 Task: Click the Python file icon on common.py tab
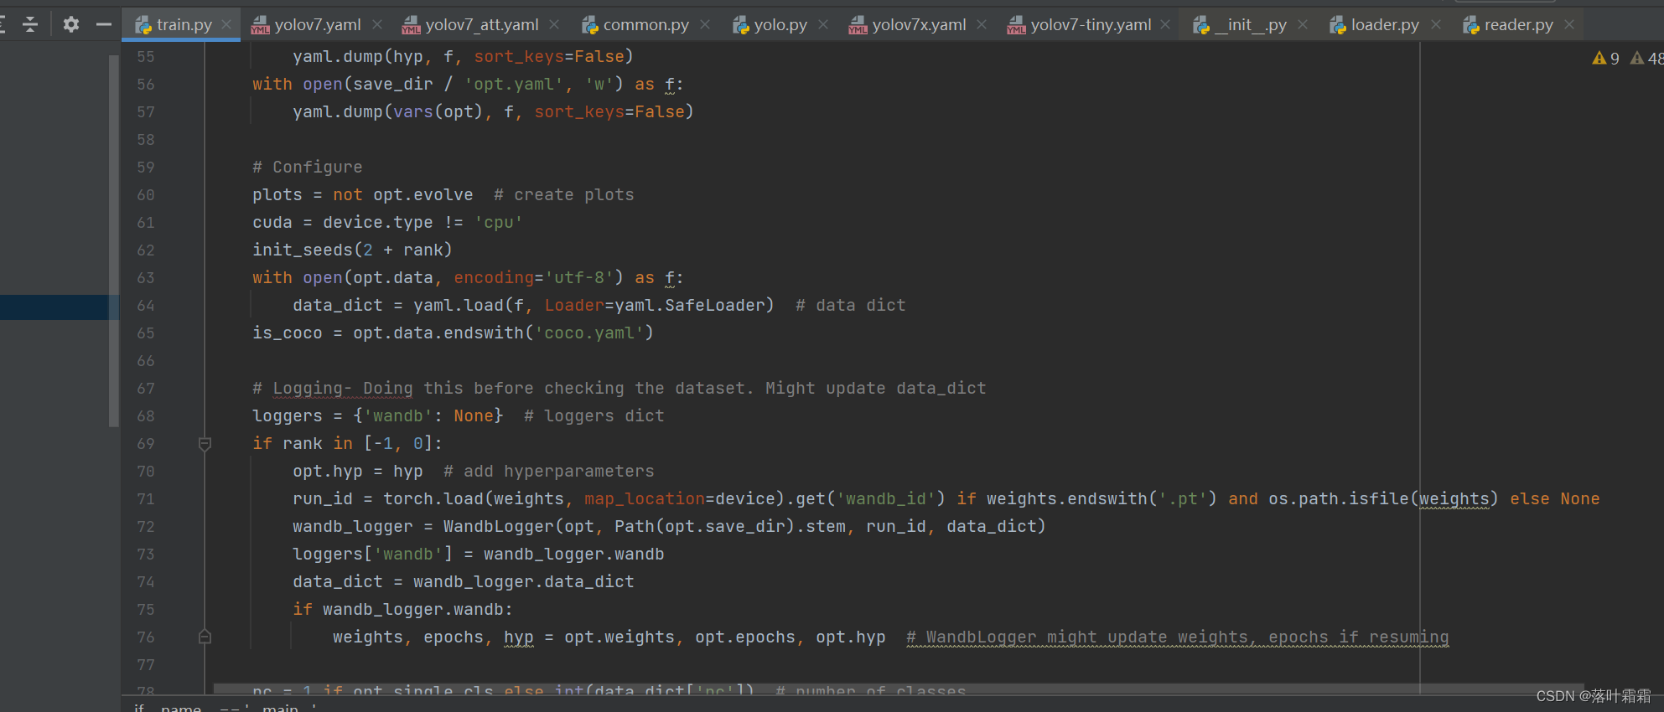point(589,26)
